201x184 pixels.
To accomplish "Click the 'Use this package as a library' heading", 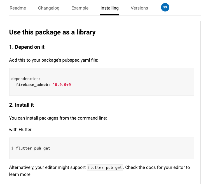I will pyautogui.click(x=52, y=32).
